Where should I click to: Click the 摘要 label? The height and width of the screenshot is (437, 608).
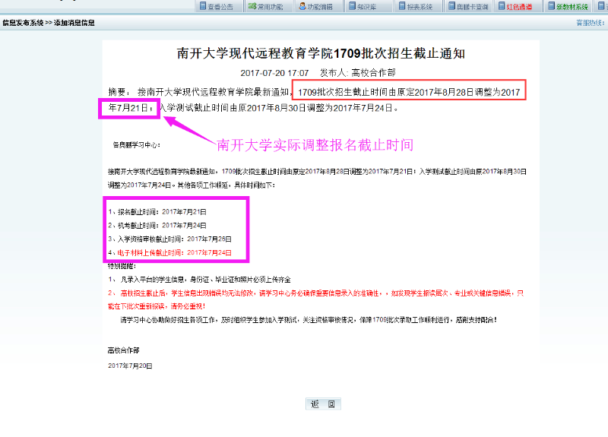(x=119, y=92)
